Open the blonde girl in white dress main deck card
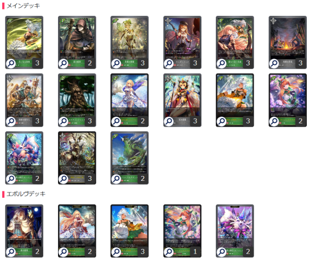The width and height of the screenshot is (309, 259). [x=129, y=100]
